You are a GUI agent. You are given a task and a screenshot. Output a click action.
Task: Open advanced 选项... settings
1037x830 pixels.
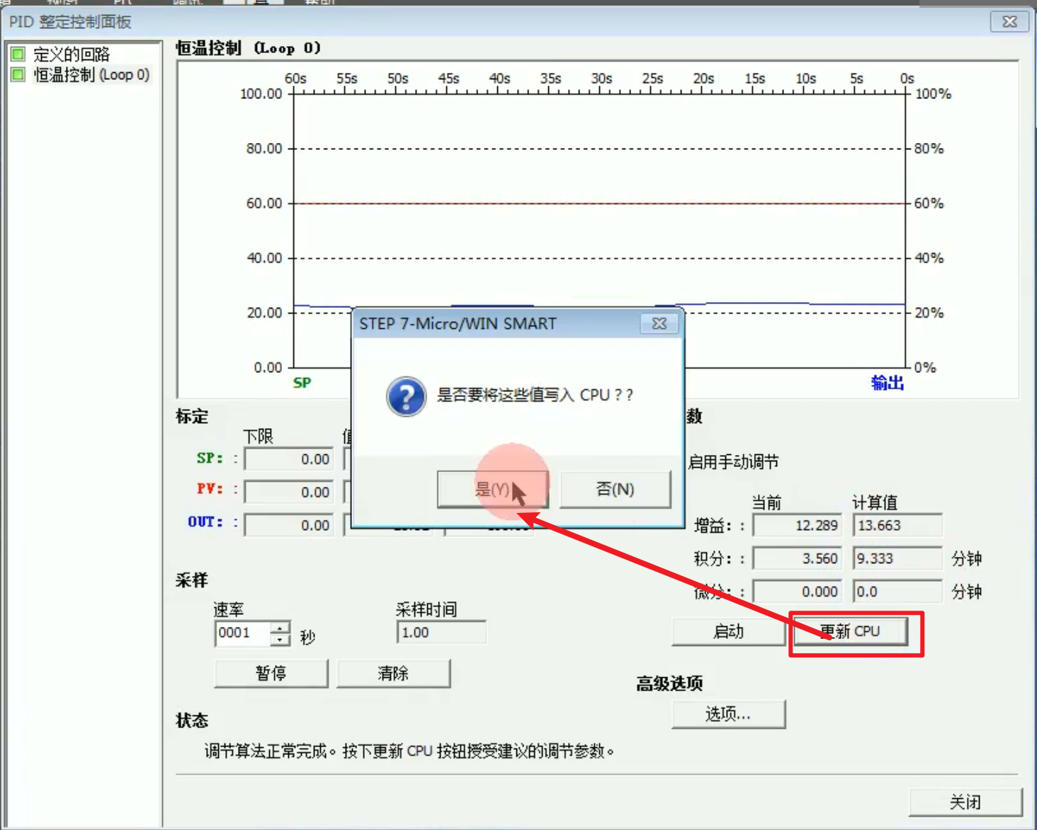click(728, 714)
